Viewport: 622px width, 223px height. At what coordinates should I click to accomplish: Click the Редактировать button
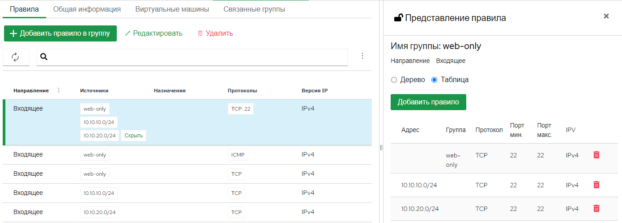coord(153,33)
